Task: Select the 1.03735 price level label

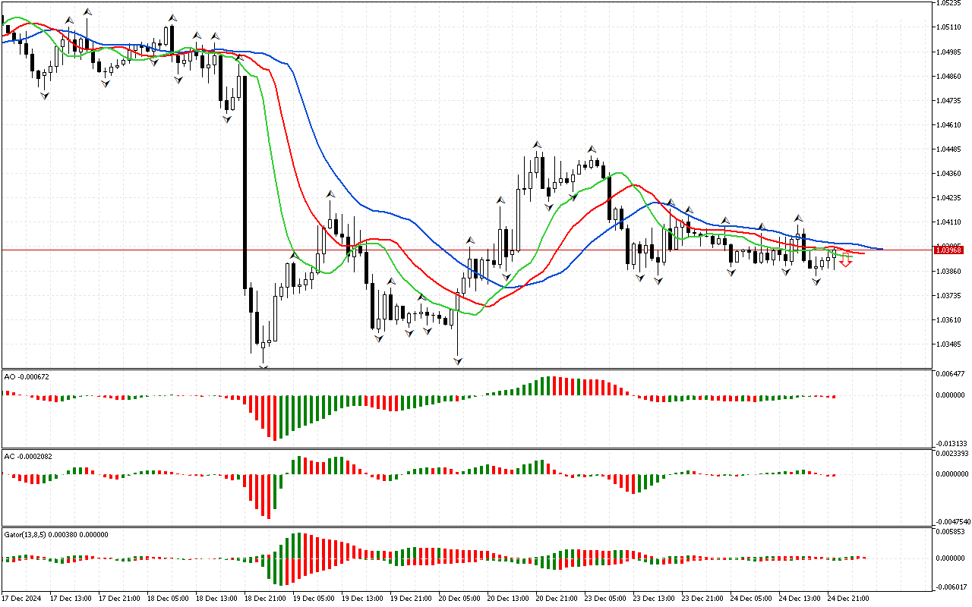Action: click(x=948, y=295)
